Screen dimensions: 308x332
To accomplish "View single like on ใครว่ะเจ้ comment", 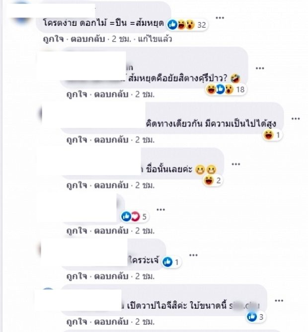I will point(171,262).
